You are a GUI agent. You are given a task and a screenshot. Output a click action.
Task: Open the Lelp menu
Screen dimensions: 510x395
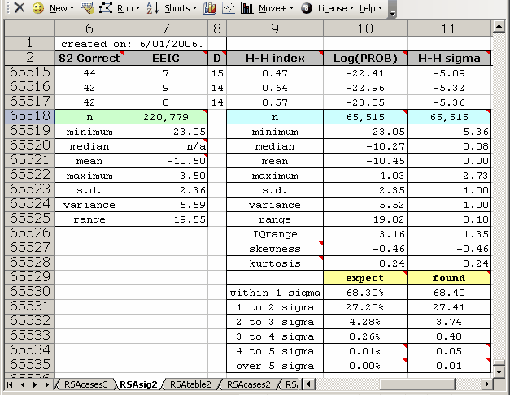point(371,8)
